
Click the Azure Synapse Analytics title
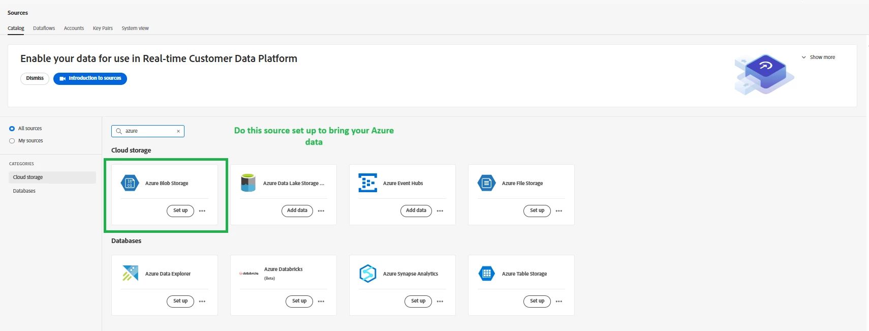[x=411, y=274]
